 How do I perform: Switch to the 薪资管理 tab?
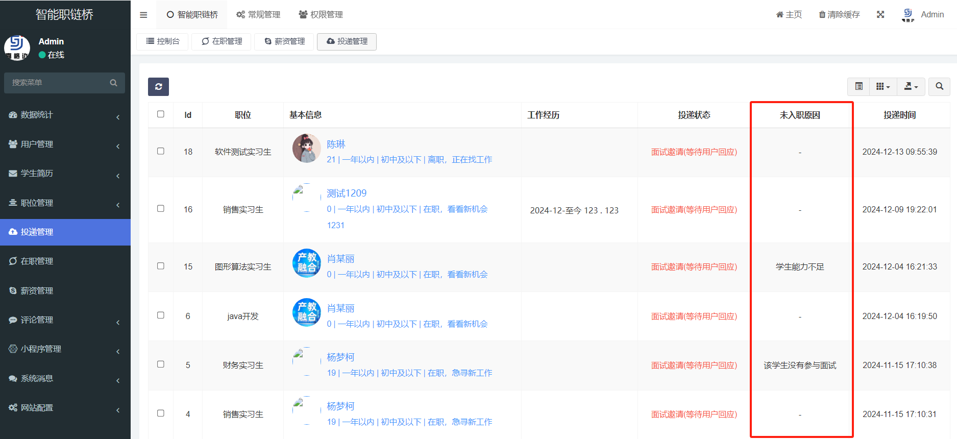point(284,41)
